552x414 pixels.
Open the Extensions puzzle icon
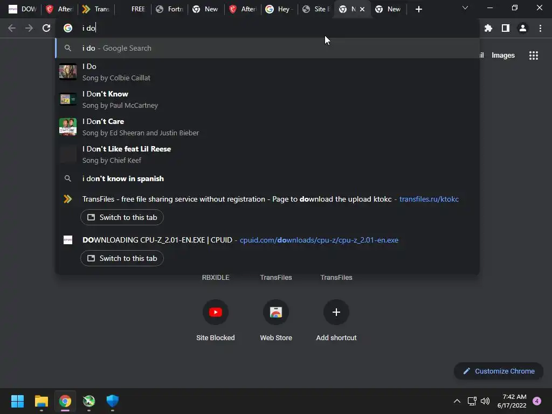tap(488, 28)
